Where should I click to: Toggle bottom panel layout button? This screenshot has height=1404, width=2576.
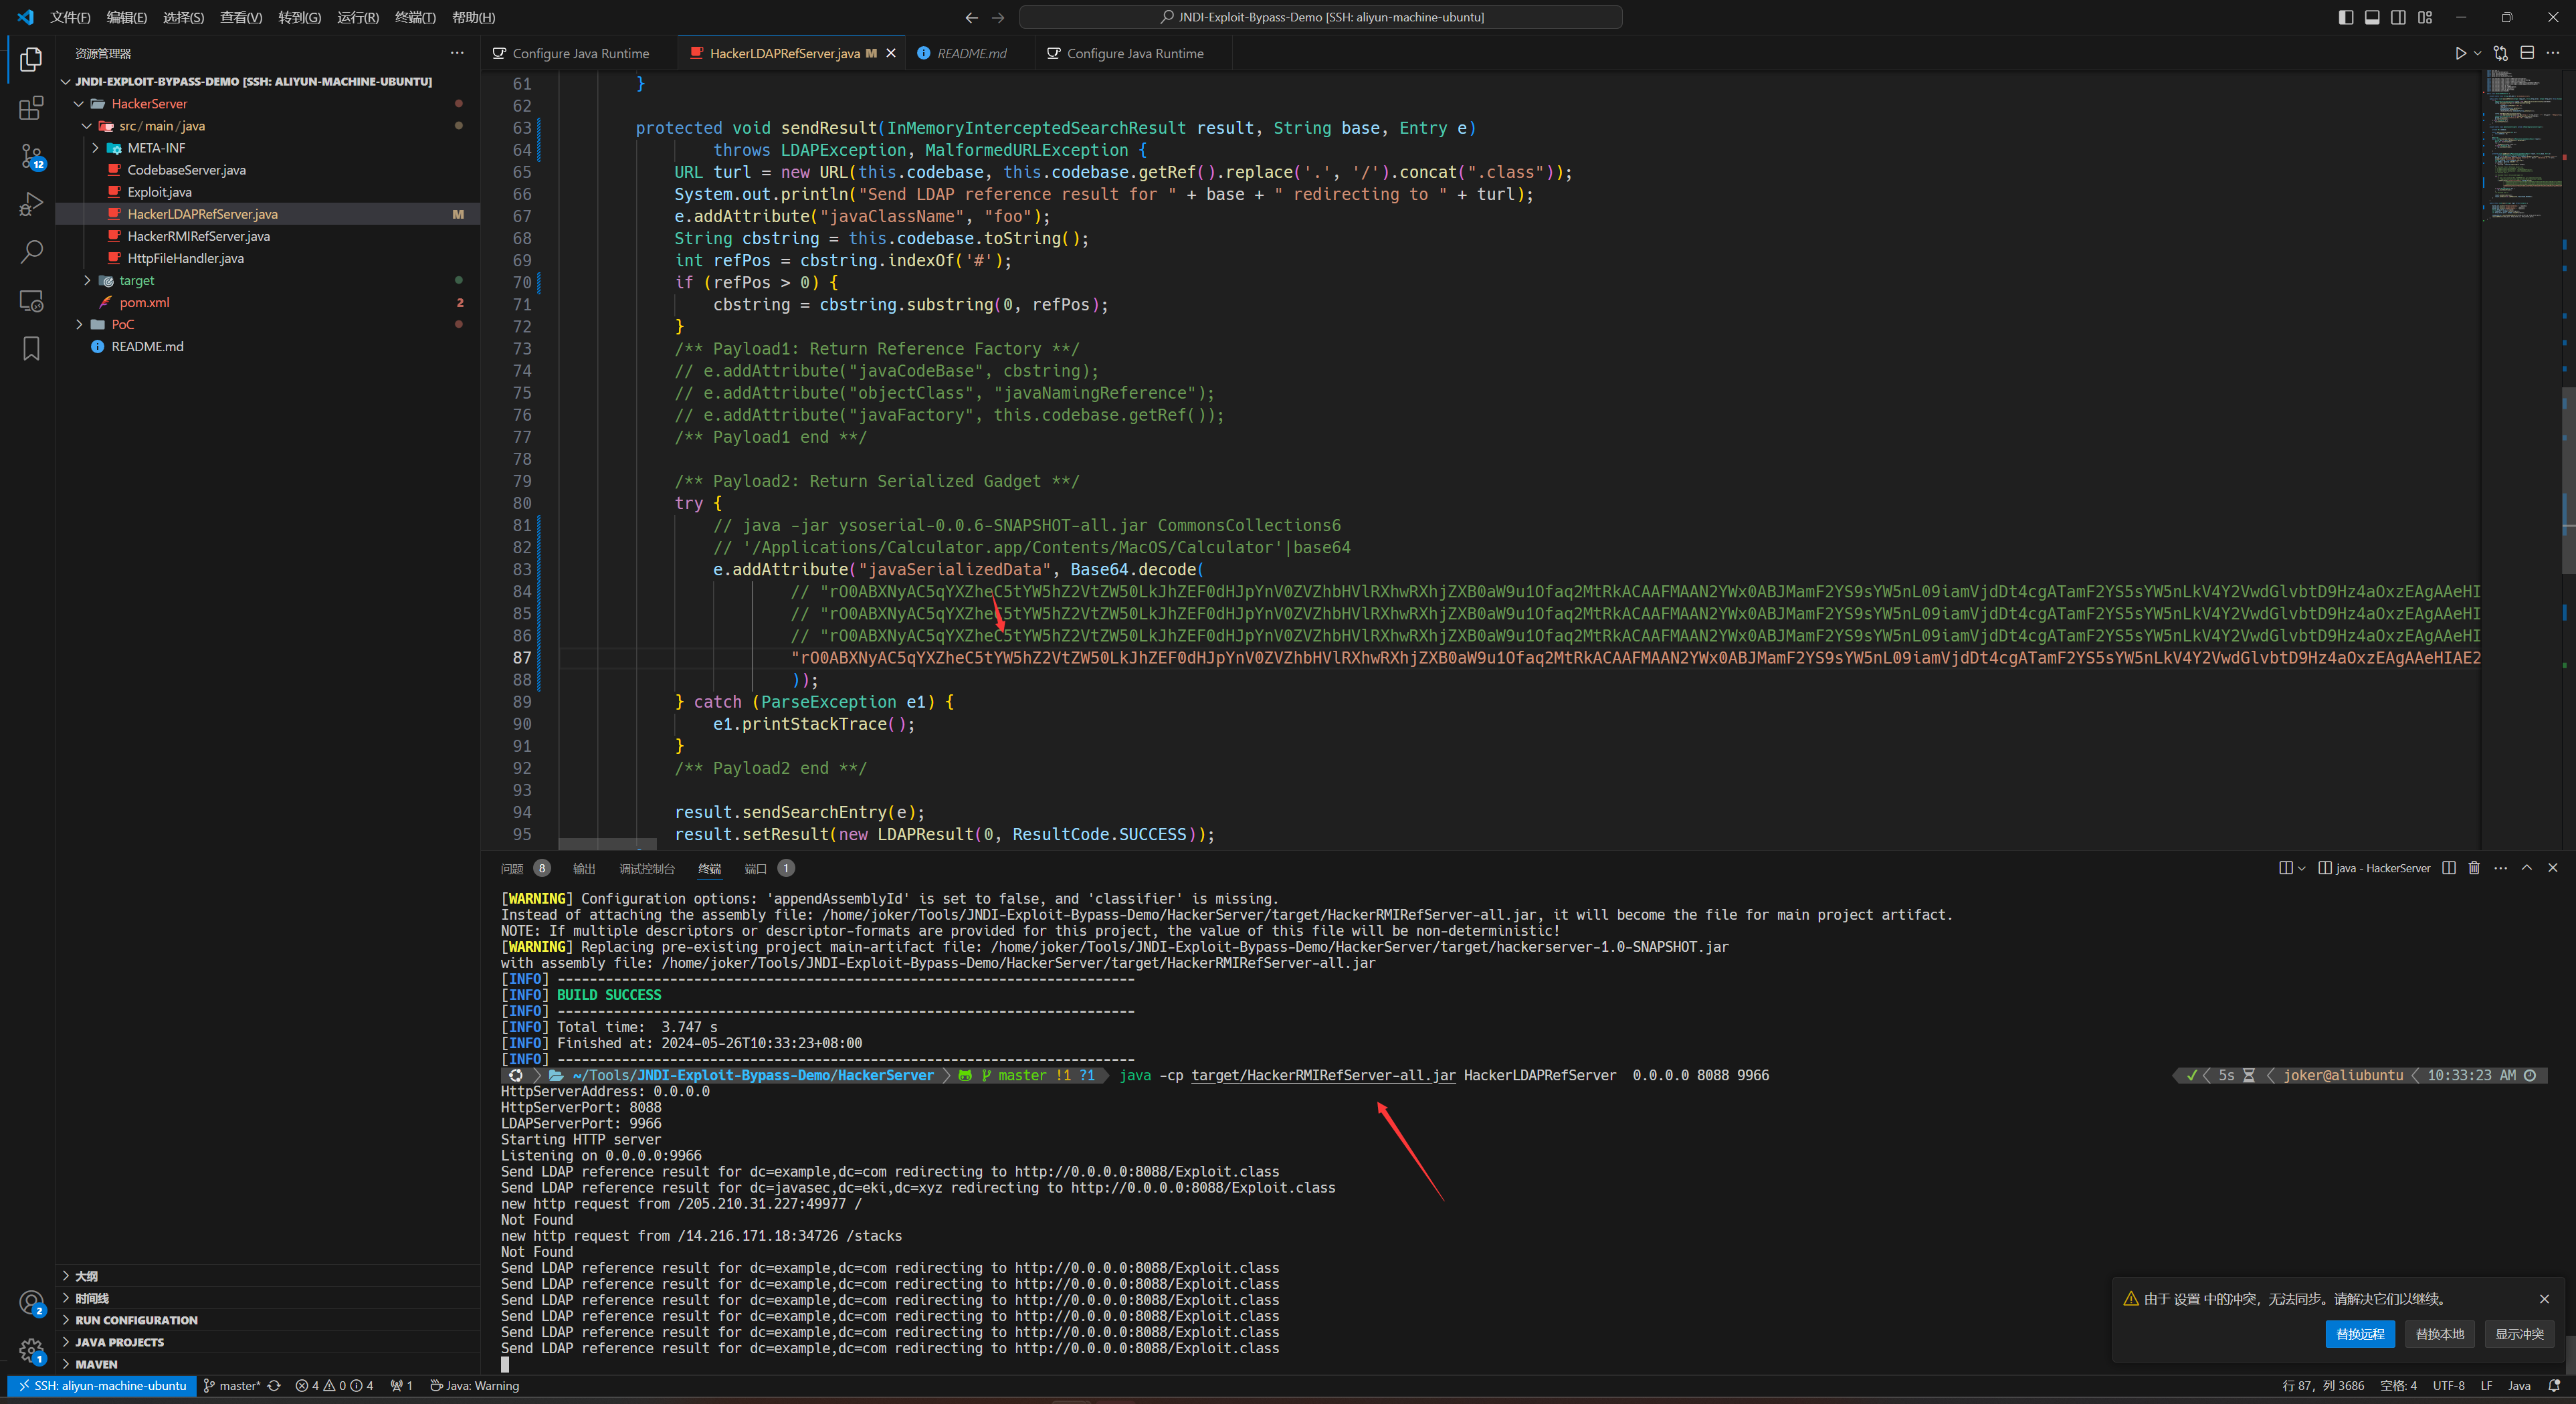(2372, 17)
